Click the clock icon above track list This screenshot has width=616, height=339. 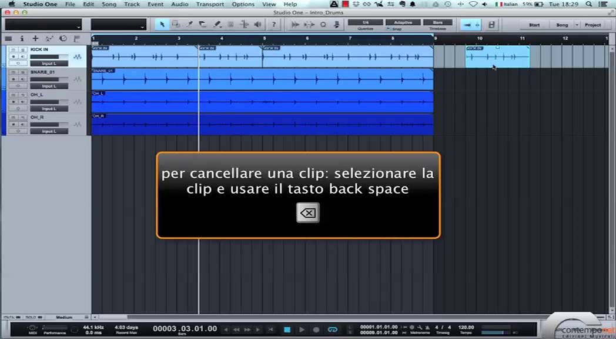[63, 38]
